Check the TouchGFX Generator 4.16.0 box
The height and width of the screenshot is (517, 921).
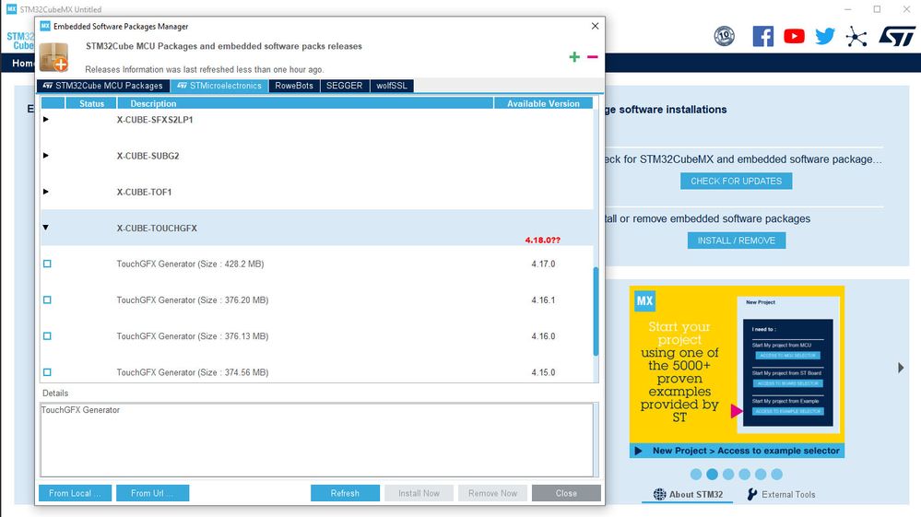[x=47, y=336]
